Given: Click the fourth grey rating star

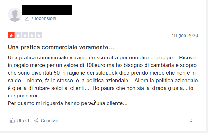Looking at the screenshot, I should pyautogui.click(x=32, y=35).
